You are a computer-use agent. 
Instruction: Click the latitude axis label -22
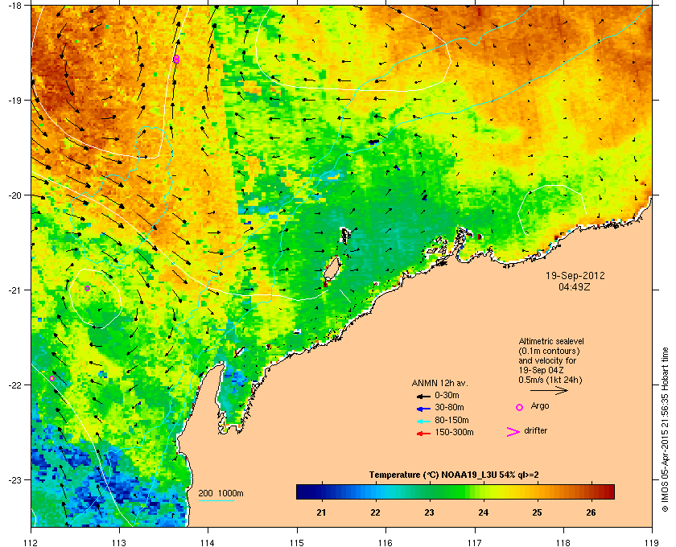tap(14, 385)
